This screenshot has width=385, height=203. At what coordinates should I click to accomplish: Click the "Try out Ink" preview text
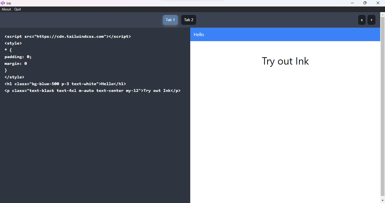(285, 61)
